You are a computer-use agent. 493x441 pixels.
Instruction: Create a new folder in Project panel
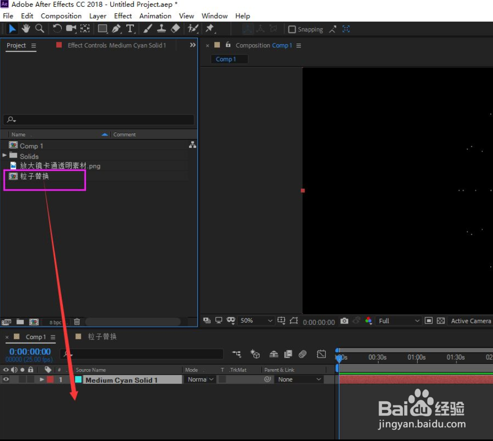(20, 321)
